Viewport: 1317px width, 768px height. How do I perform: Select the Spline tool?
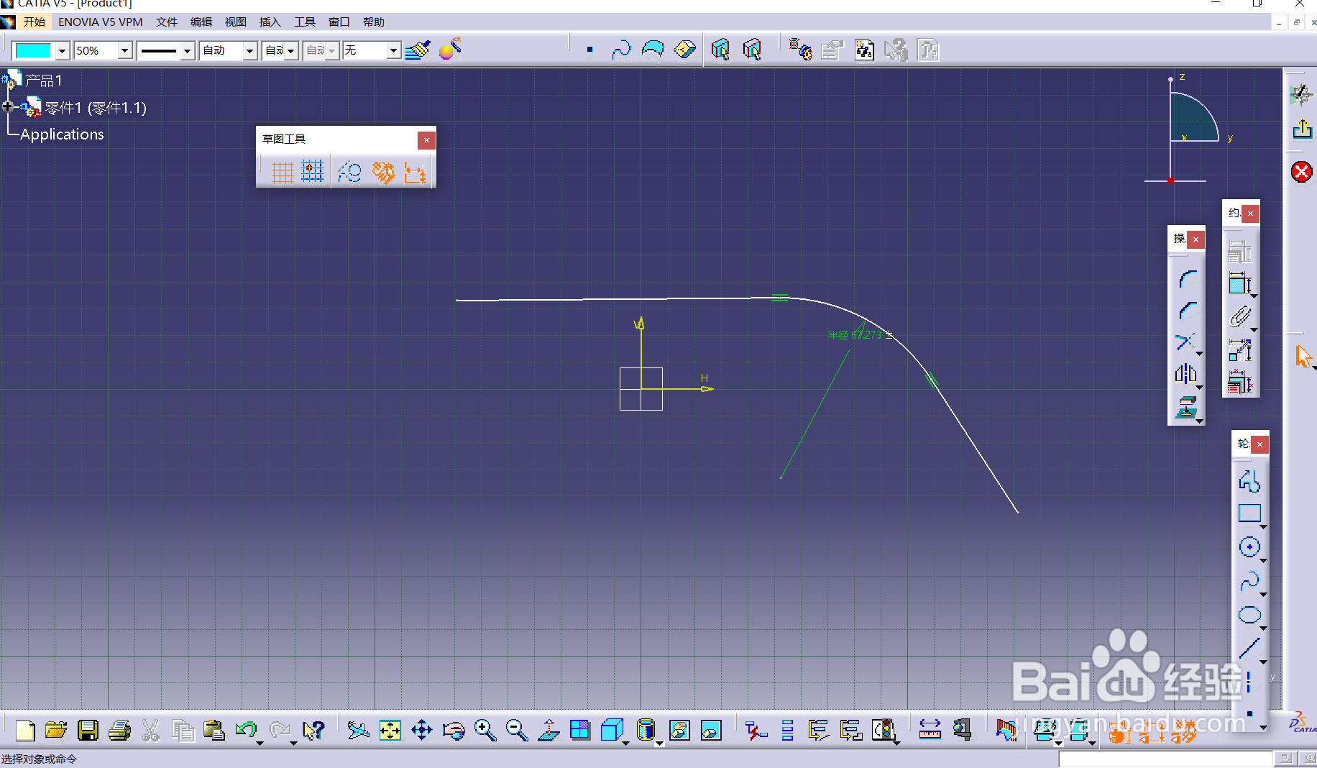click(1249, 581)
